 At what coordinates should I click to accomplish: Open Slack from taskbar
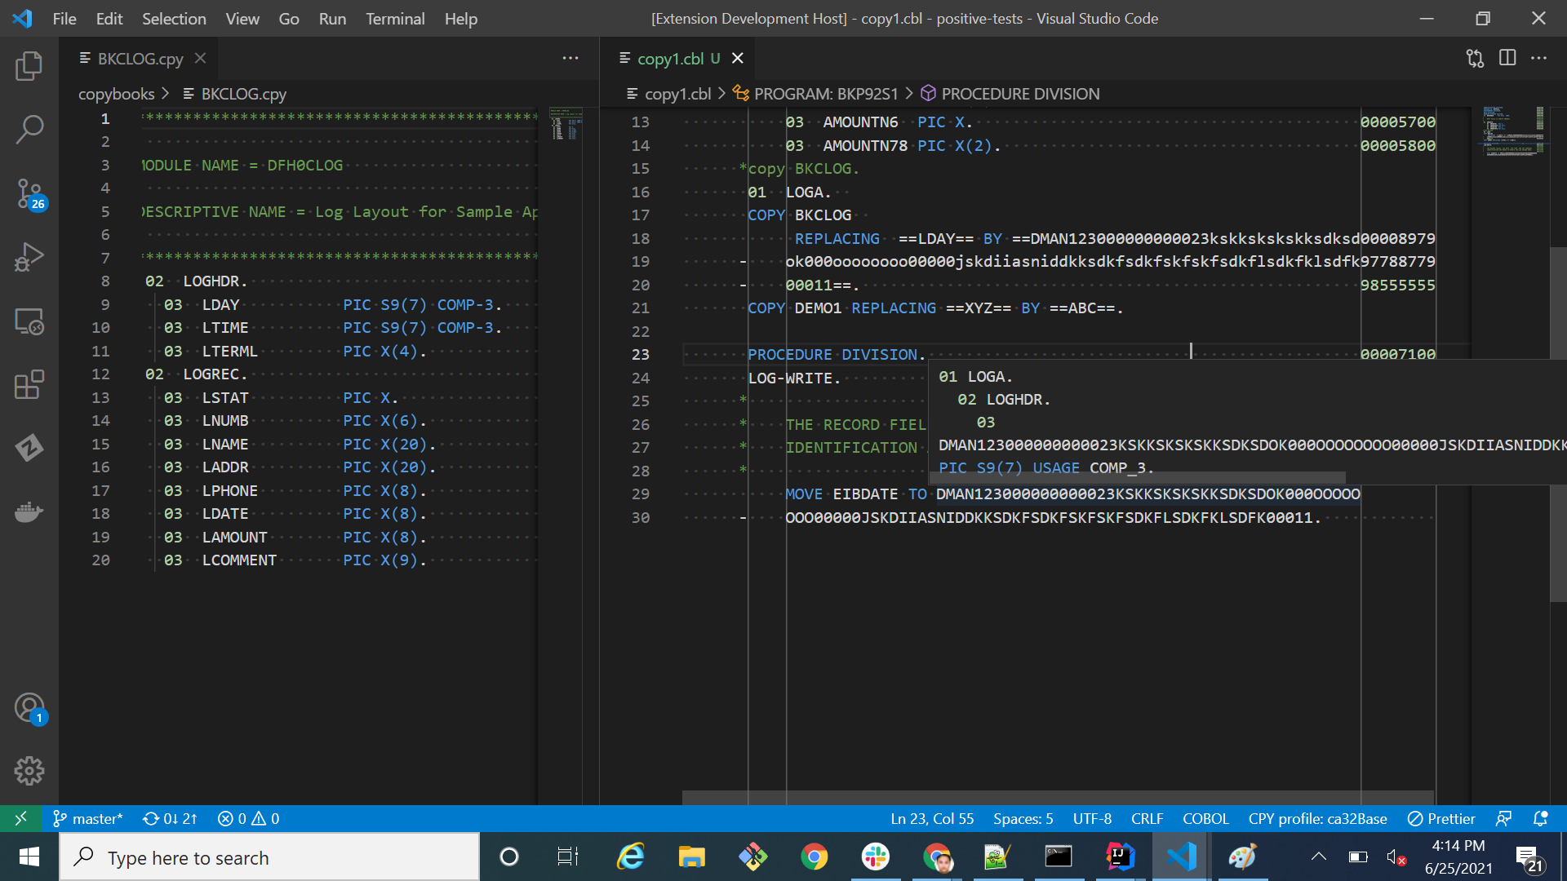875,857
